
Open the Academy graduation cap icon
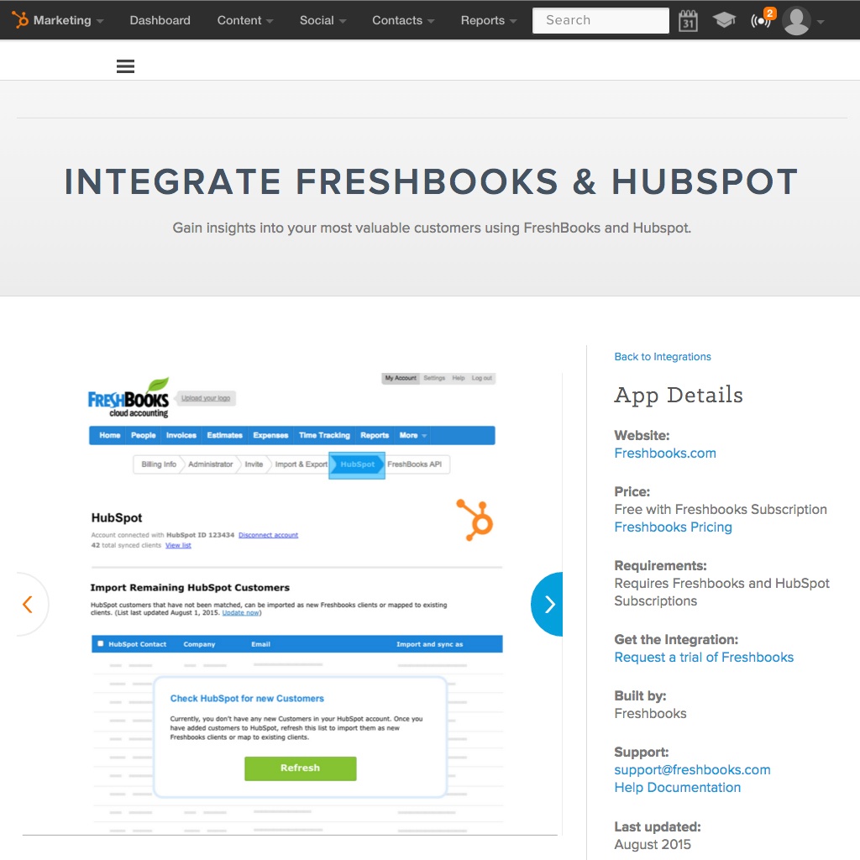coord(724,21)
